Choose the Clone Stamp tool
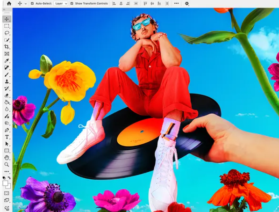The image size is (279, 212). [x=7, y=81]
